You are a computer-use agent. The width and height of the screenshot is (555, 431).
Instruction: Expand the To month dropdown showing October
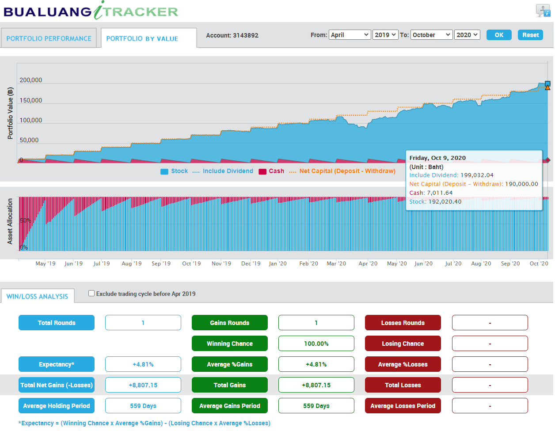432,35
